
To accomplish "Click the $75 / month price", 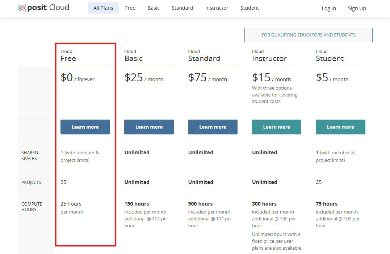I will 208,77.
